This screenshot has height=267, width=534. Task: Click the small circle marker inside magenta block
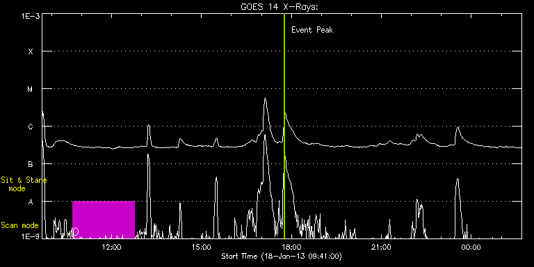click(x=76, y=232)
